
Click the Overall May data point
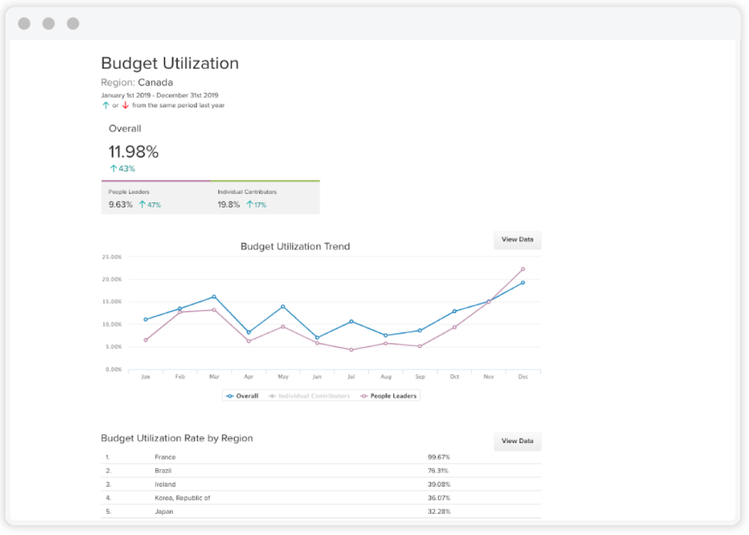pyautogui.click(x=283, y=306)
